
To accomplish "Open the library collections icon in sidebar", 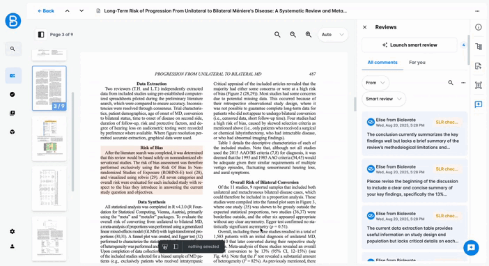I will coord(13,114).
